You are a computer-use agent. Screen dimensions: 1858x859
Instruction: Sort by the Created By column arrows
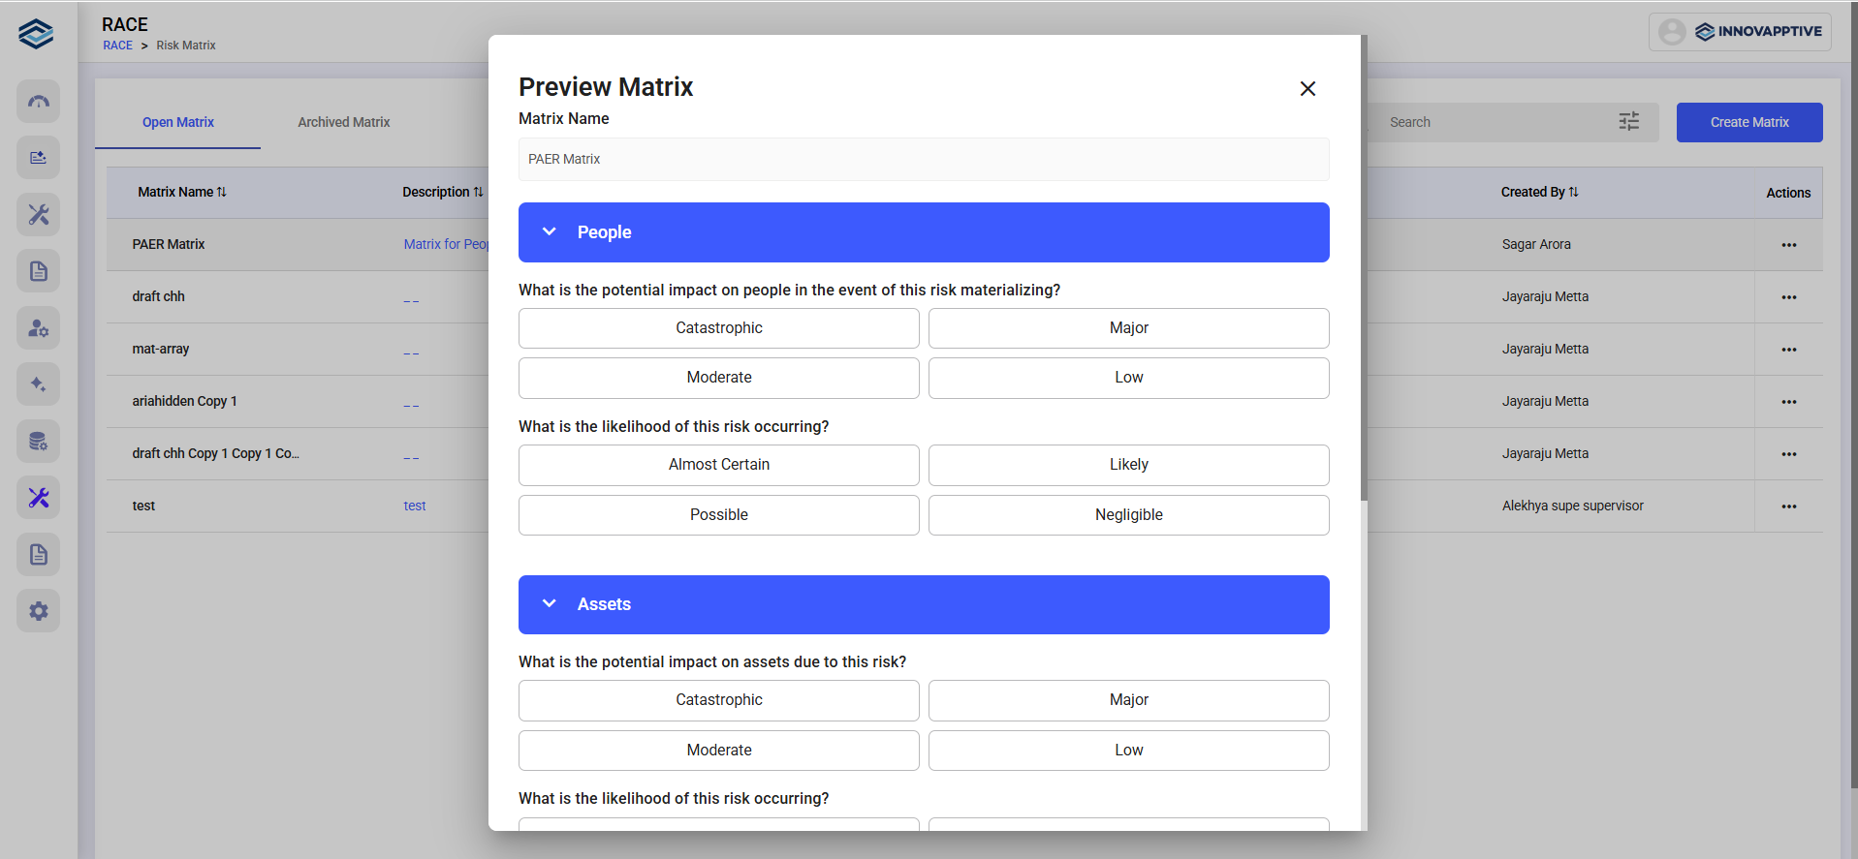tap(1573, 192)
